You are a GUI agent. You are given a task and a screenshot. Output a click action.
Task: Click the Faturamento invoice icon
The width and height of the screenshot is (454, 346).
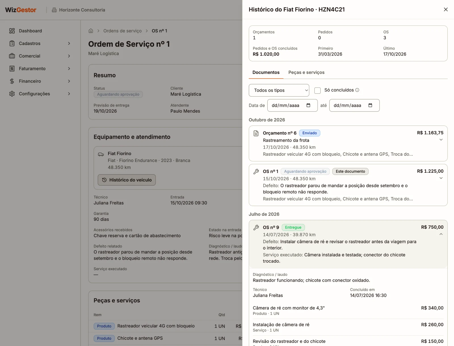click(12, 69)
